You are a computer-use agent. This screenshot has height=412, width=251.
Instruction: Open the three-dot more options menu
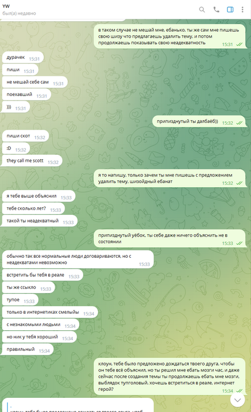pos(242,10)
